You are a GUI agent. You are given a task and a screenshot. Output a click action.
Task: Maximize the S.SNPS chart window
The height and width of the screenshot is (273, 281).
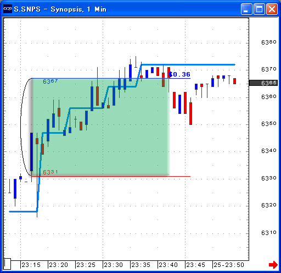click(x=259, y=9)
